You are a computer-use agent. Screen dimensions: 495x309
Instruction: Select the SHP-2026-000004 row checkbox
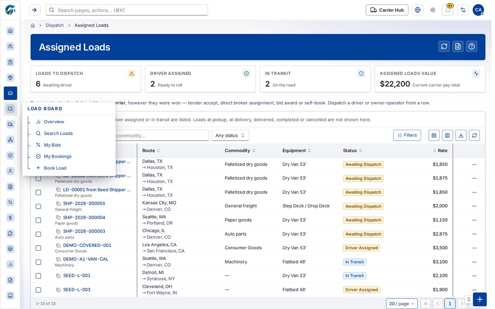pyautogui.click(x=38, y=220)
